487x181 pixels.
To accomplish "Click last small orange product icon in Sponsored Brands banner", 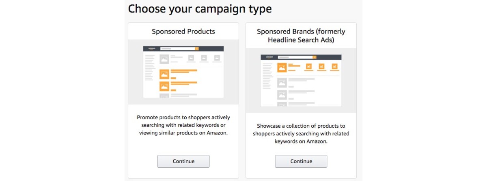I will tap(335, 67).
